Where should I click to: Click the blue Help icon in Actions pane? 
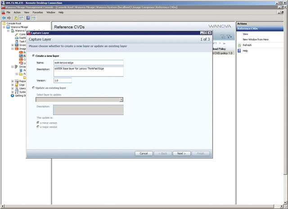click(x=239, y=51)
